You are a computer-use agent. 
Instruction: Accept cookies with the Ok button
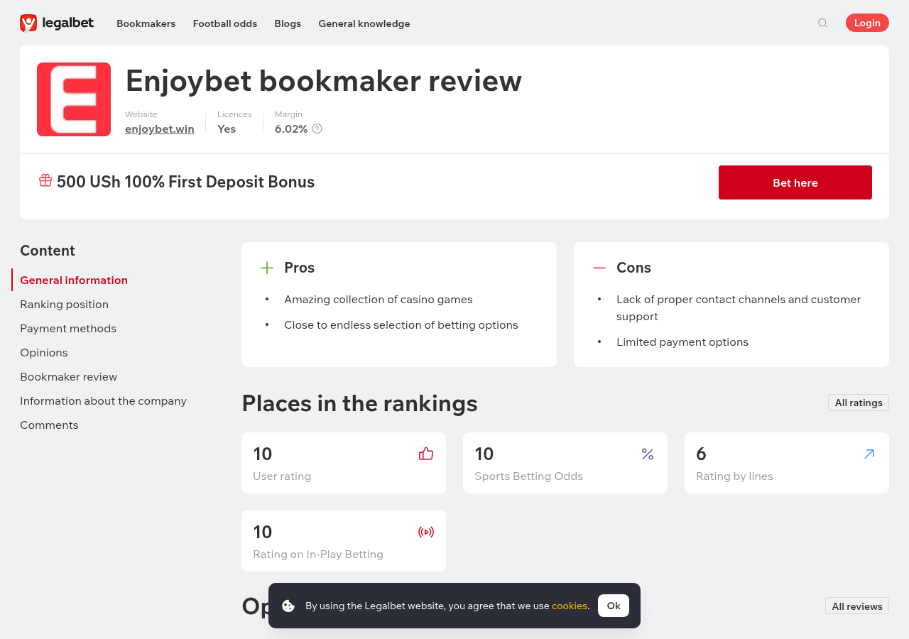pyautogui.click(x=614, y=606)
